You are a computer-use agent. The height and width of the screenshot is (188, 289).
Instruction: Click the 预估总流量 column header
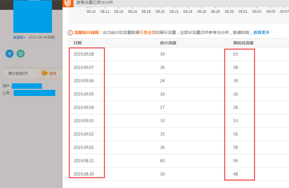(243, 43)
